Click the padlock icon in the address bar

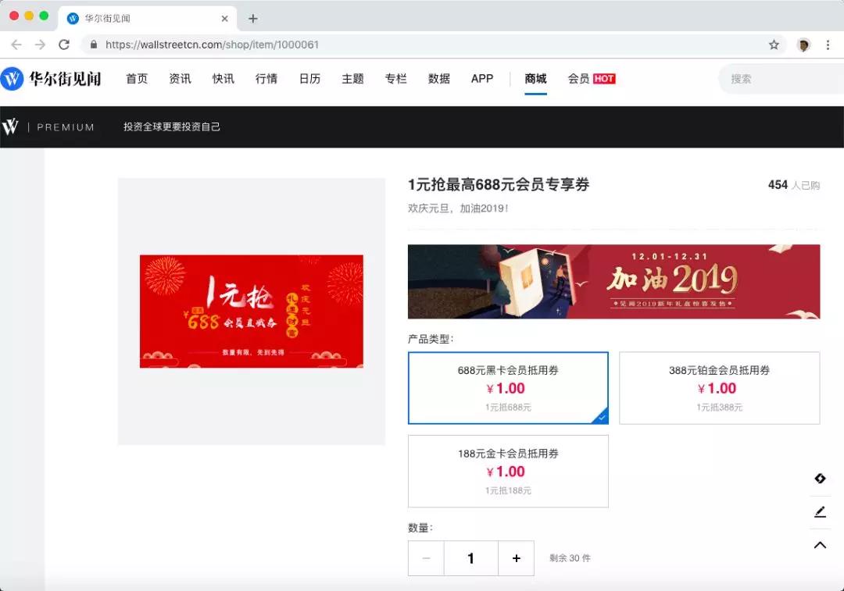click(93, 45)
